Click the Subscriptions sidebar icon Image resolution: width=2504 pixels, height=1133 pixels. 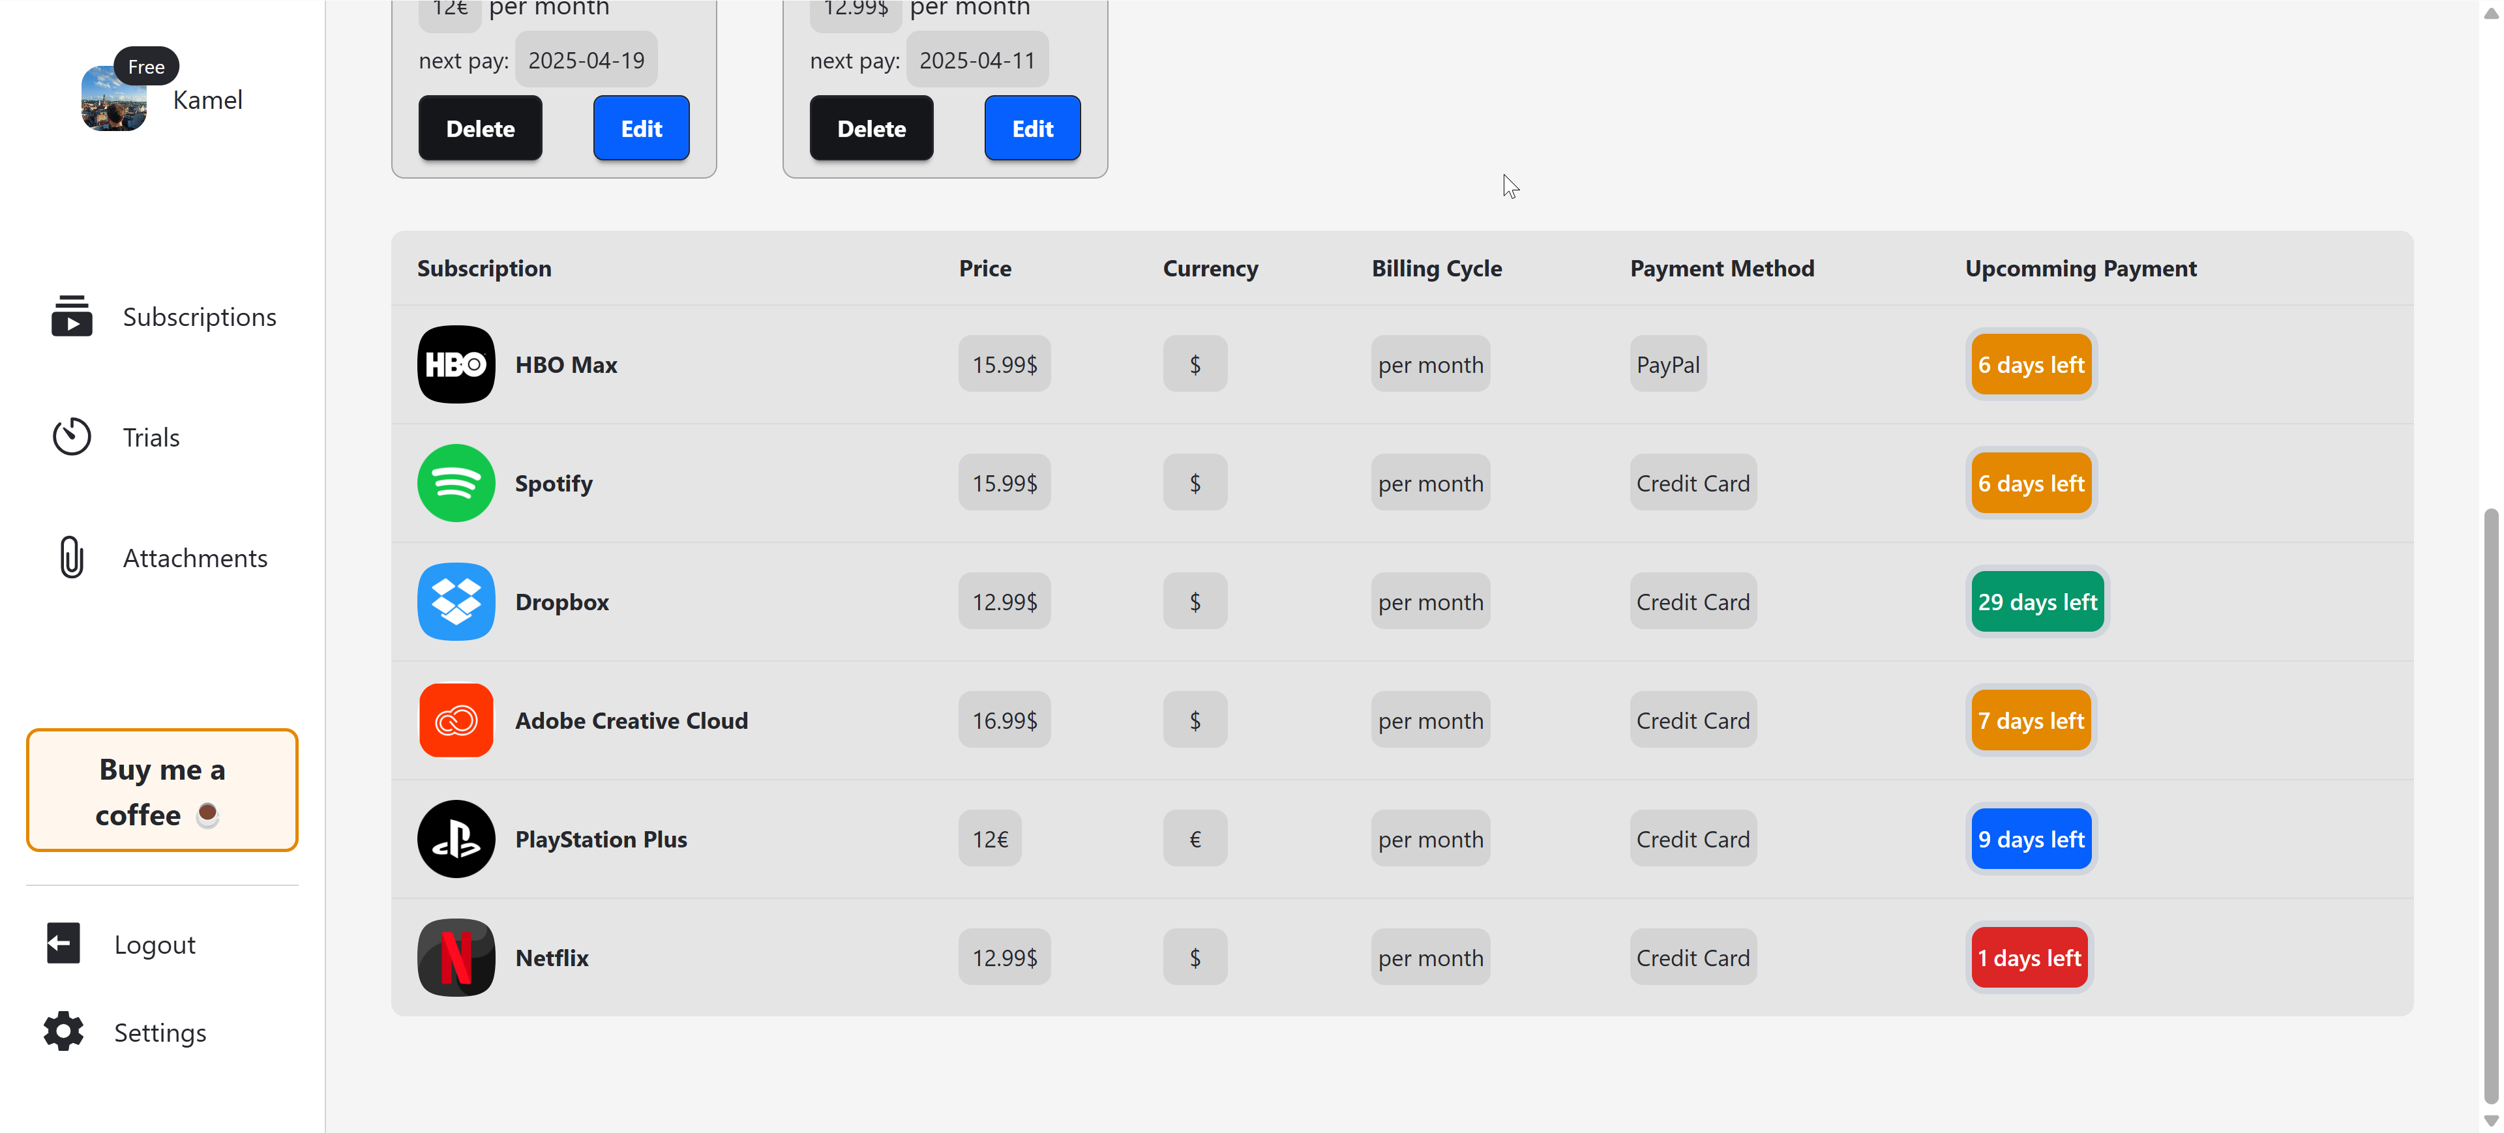[x=72, y=316]
